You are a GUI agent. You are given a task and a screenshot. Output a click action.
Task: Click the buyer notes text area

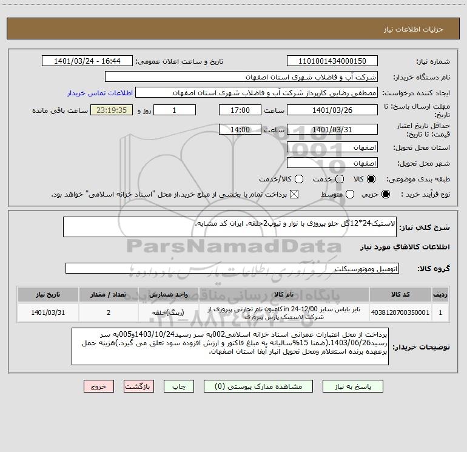[x=230, y=346]
